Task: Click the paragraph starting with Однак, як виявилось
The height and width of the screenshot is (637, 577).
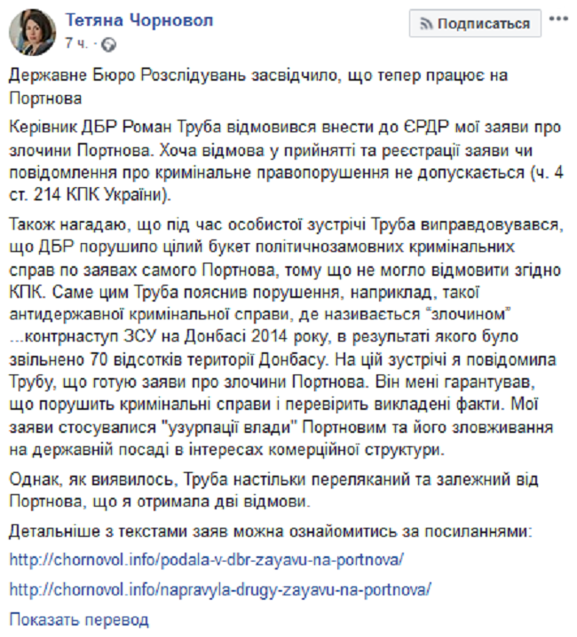Action: [x=275, y=492]
